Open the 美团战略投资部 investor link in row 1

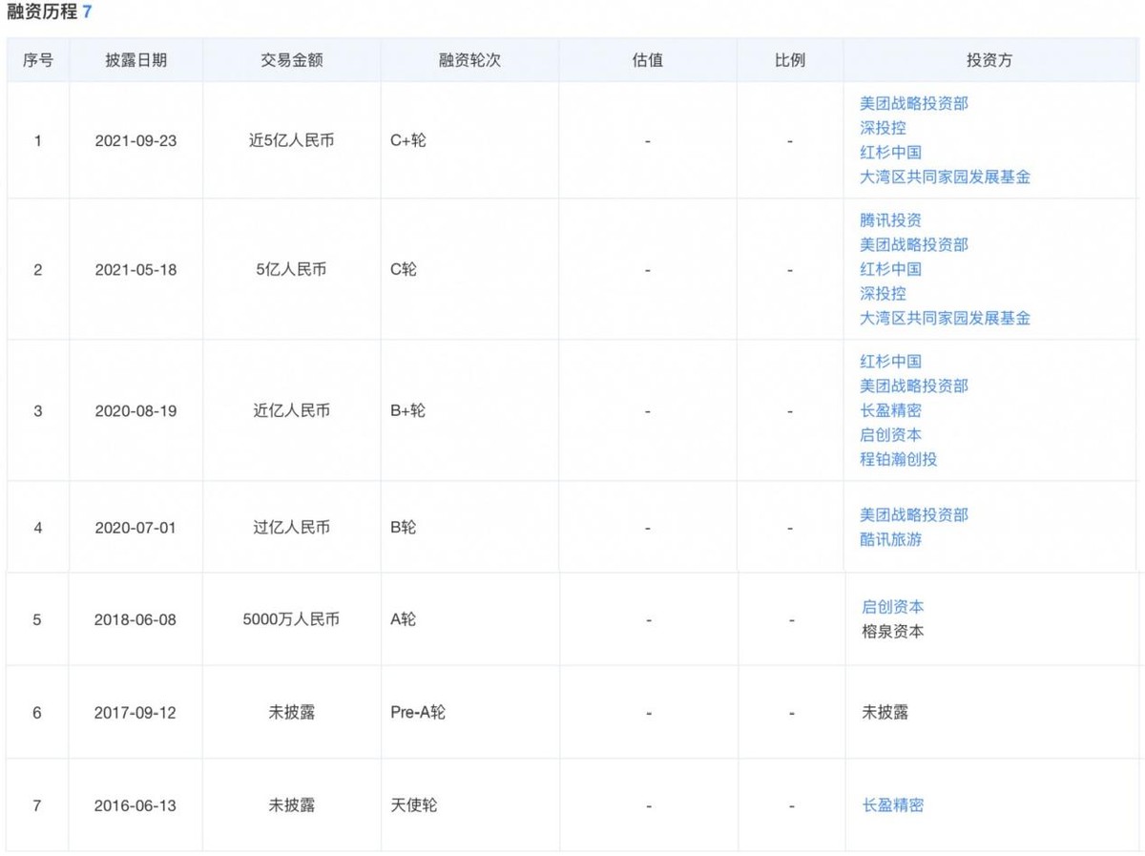913,103
